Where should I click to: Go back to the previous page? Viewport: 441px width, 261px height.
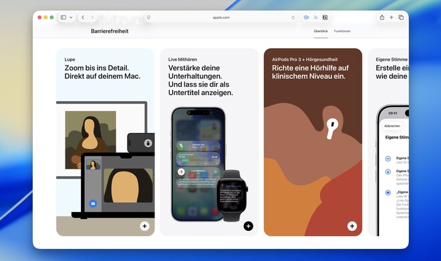[83, 17]
